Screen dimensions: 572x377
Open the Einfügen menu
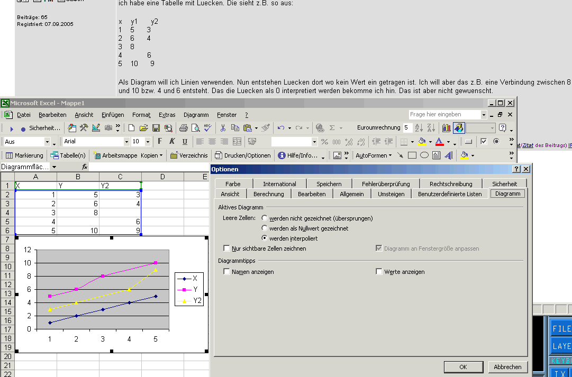click(x=113, y=115)
